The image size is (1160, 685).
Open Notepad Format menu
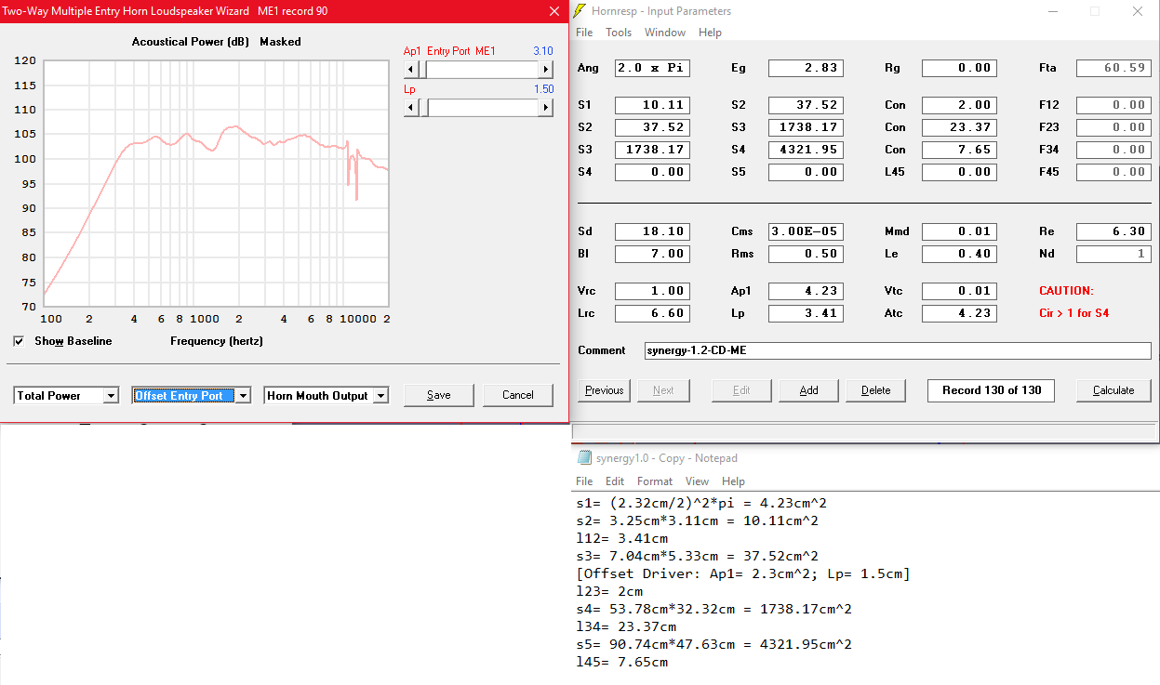(655, 481)
